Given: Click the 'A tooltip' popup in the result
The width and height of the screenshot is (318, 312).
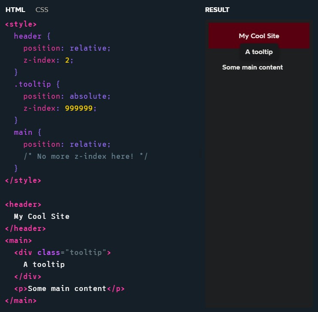Looking at the screenshot, I should point(259,52).
